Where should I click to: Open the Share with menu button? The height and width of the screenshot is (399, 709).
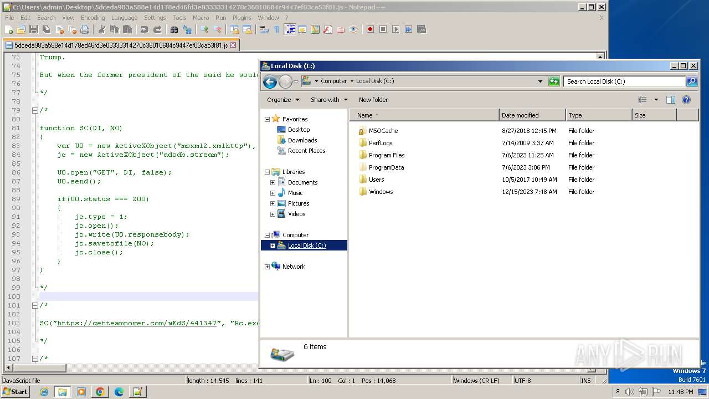329,100
